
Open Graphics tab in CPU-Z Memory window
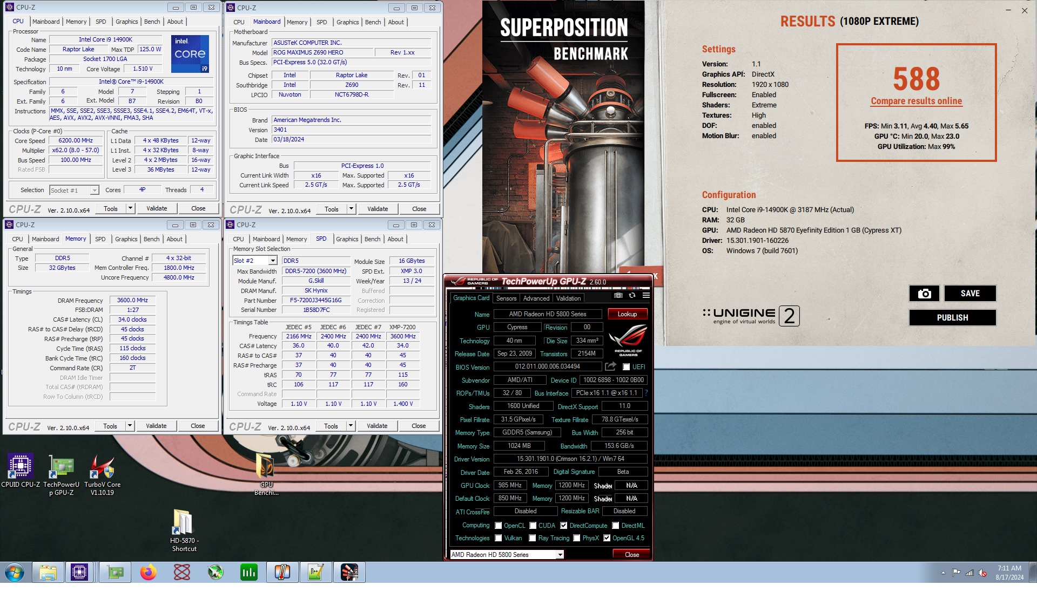point(126,239)
